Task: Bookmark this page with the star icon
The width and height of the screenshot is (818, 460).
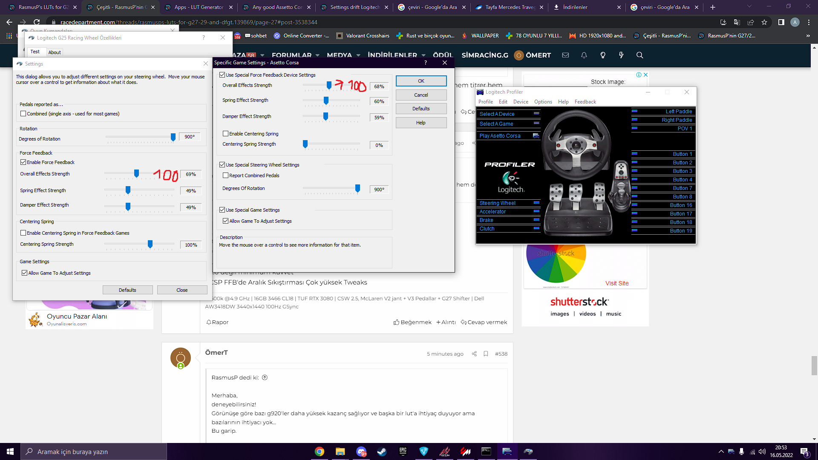Action: [764, 22]
